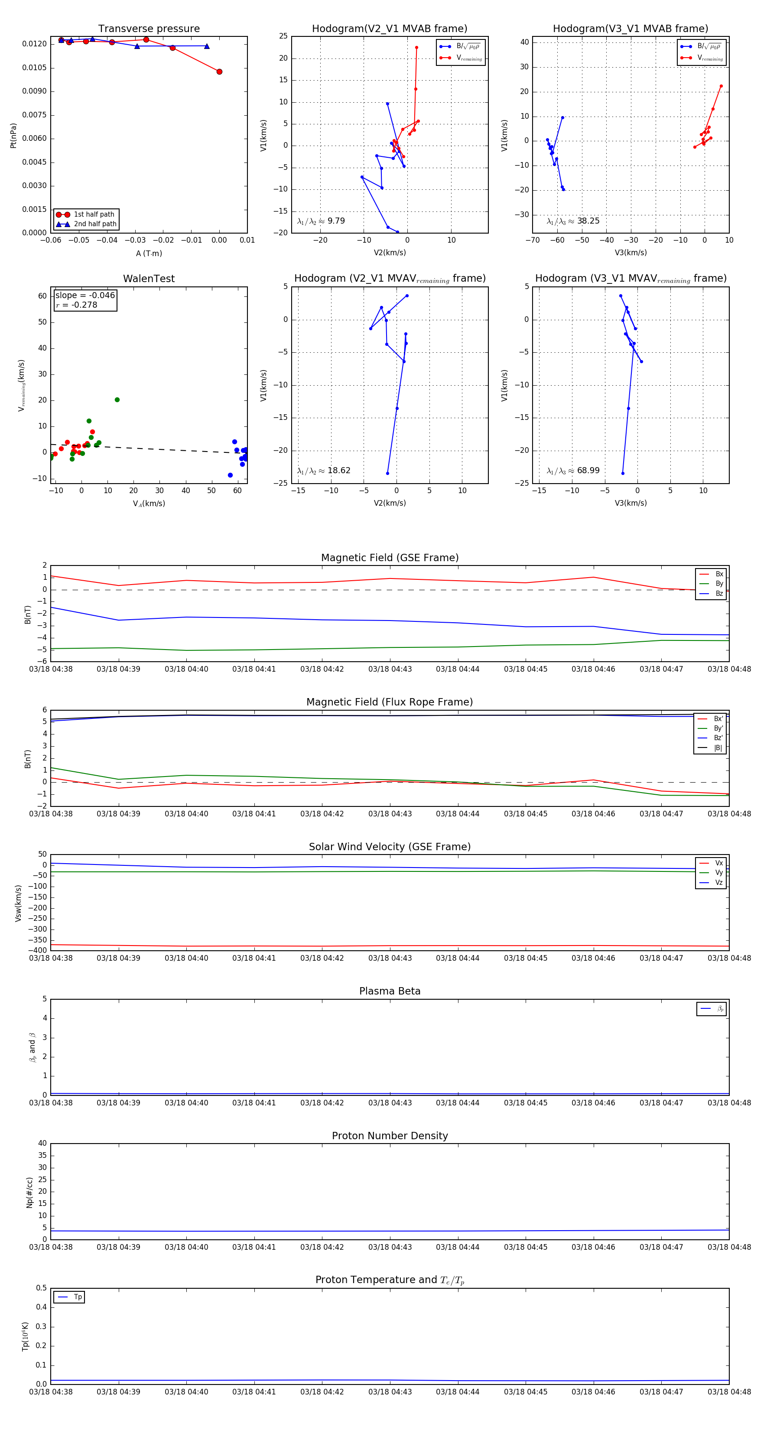Click the 'Vsw(km/s)' y-axis label
This screenshot has height=1430, width=780.
click(18, 903)
